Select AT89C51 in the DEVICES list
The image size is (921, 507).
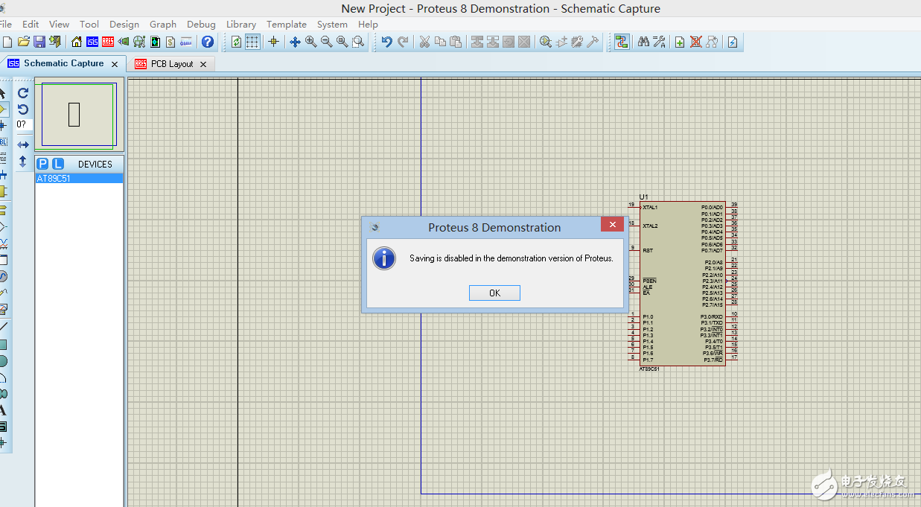click(79, 179)
